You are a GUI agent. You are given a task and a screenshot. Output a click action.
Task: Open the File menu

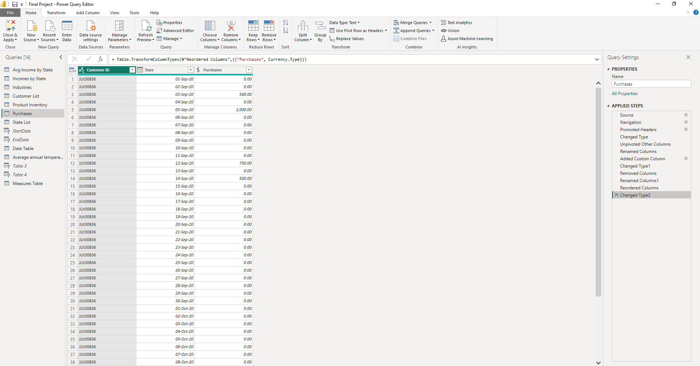10,13
